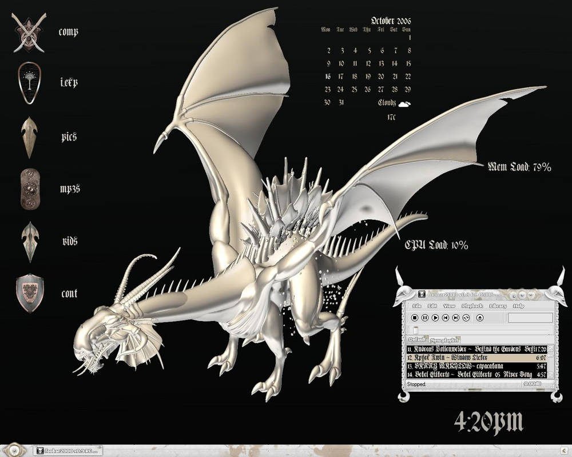This screenshot has height=457, width=572.
Task: Play a random track with the shuffle icon
Action: point(466,318)
